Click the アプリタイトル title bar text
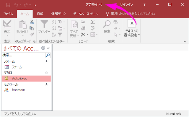Screen dimensions: 189x117 [94, 5]
